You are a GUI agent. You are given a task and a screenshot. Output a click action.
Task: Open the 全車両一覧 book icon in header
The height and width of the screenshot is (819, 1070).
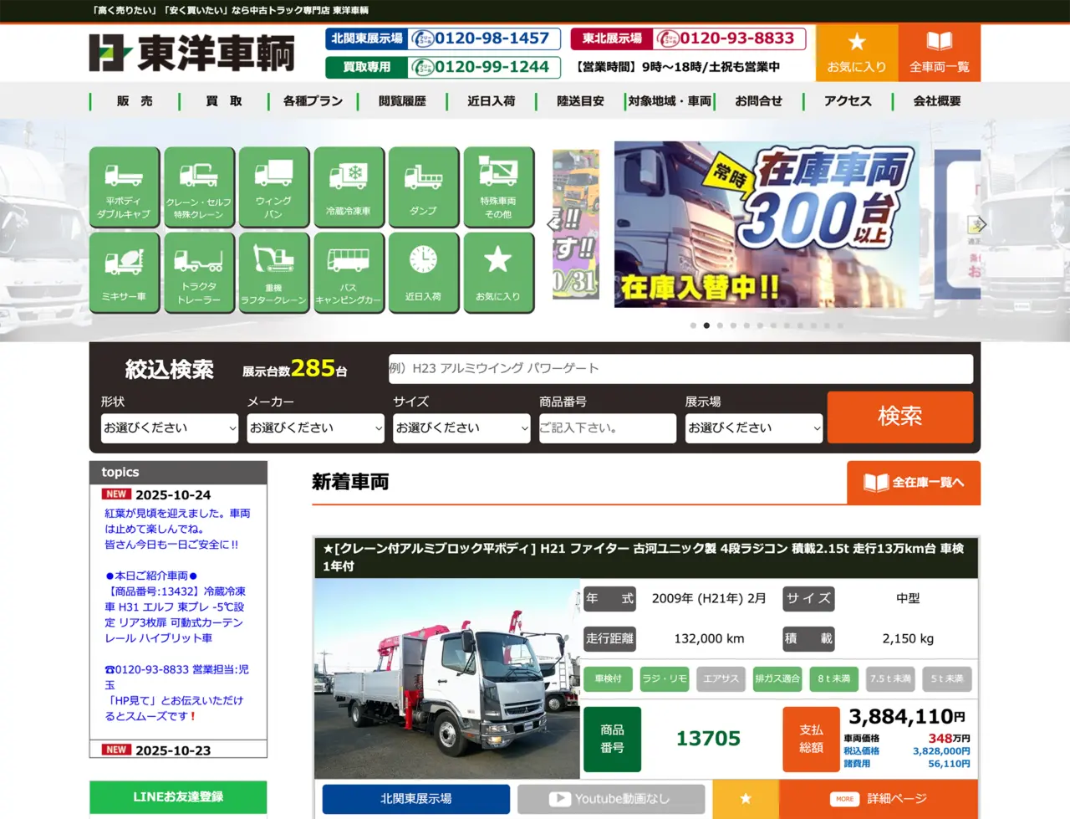point(939,53)
